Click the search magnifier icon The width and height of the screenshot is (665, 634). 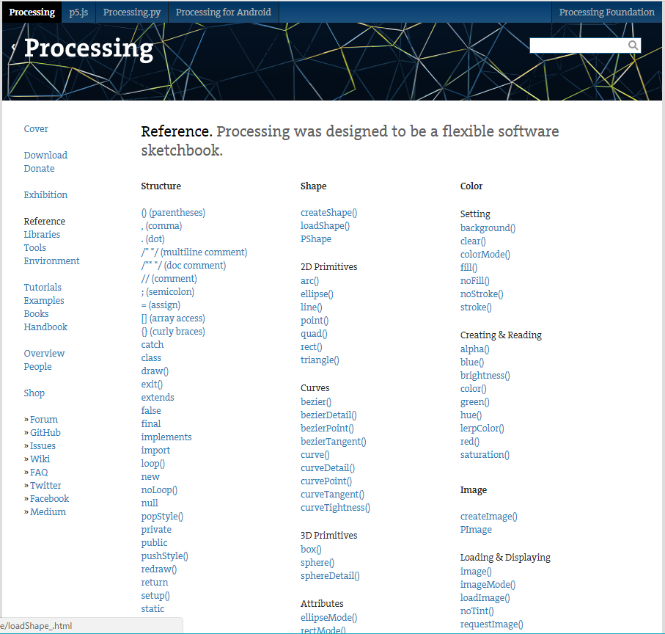[x=632, y=45]
